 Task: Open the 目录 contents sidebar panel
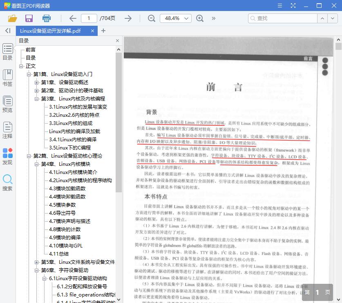click(x=8, y=52)
